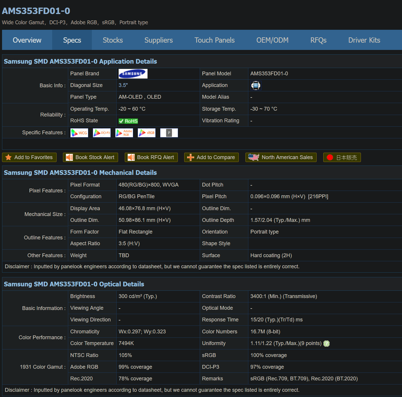Viewport: 402px width, 397px height.
Task: Click the RG/BG PenTile configuration value
Action: (x=136, y=196)
